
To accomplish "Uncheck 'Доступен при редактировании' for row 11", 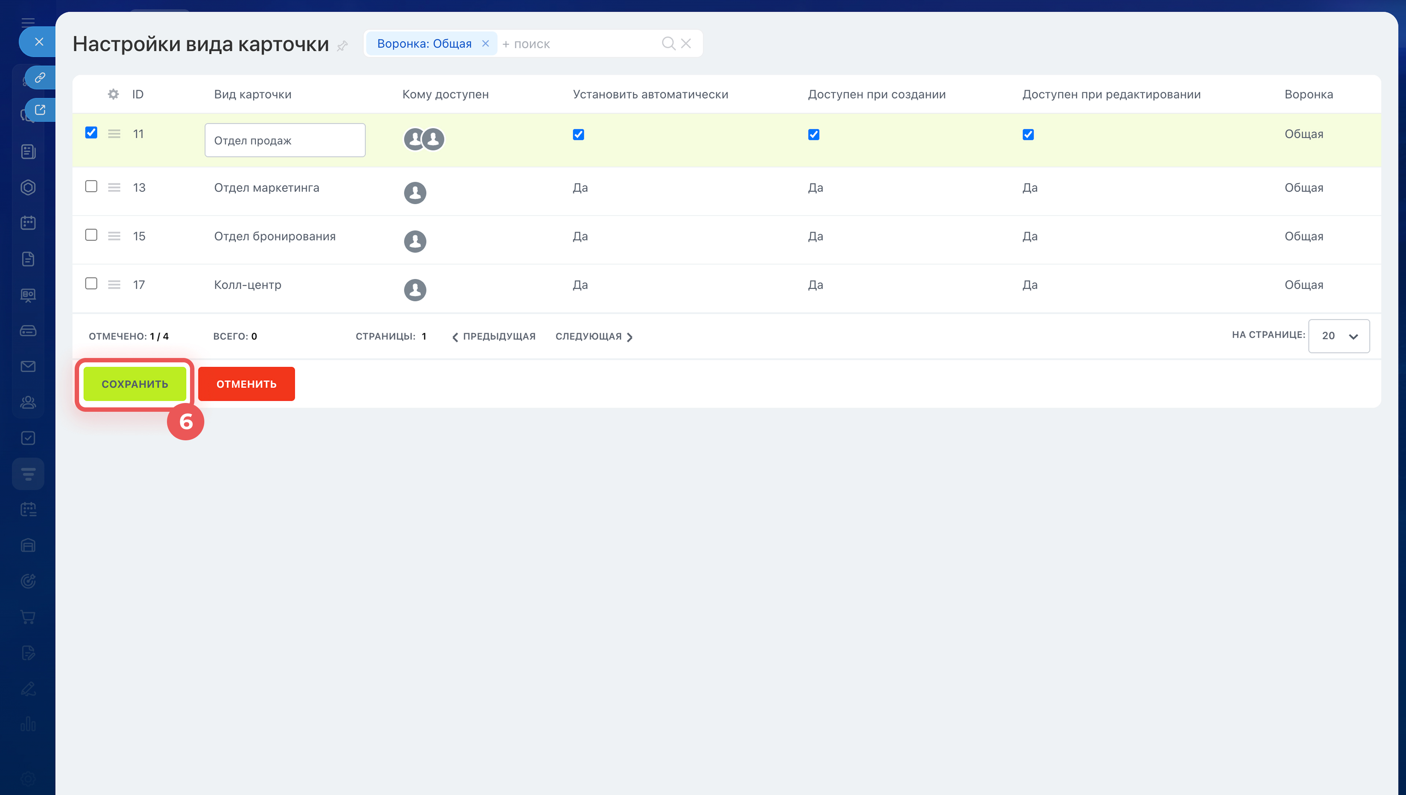I will pyautogui.click(x=1028, y=134).
